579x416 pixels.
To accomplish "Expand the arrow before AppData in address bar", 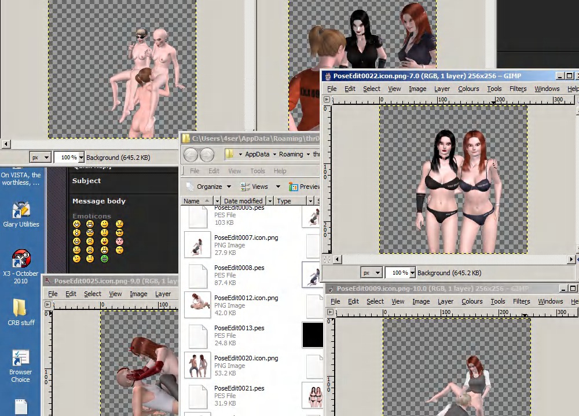I will (x=240, y=154).
